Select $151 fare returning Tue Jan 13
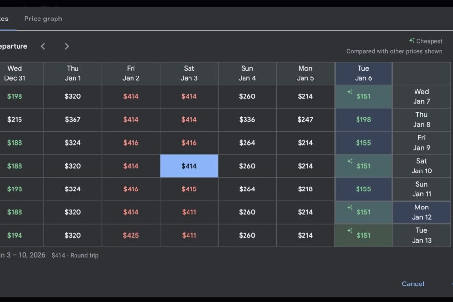This screenshot has width=453, height=302. pos(363,235)
